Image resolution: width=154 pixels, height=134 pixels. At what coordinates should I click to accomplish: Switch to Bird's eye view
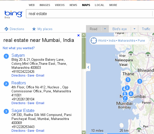pyautogui.click(x=119, y=29)
